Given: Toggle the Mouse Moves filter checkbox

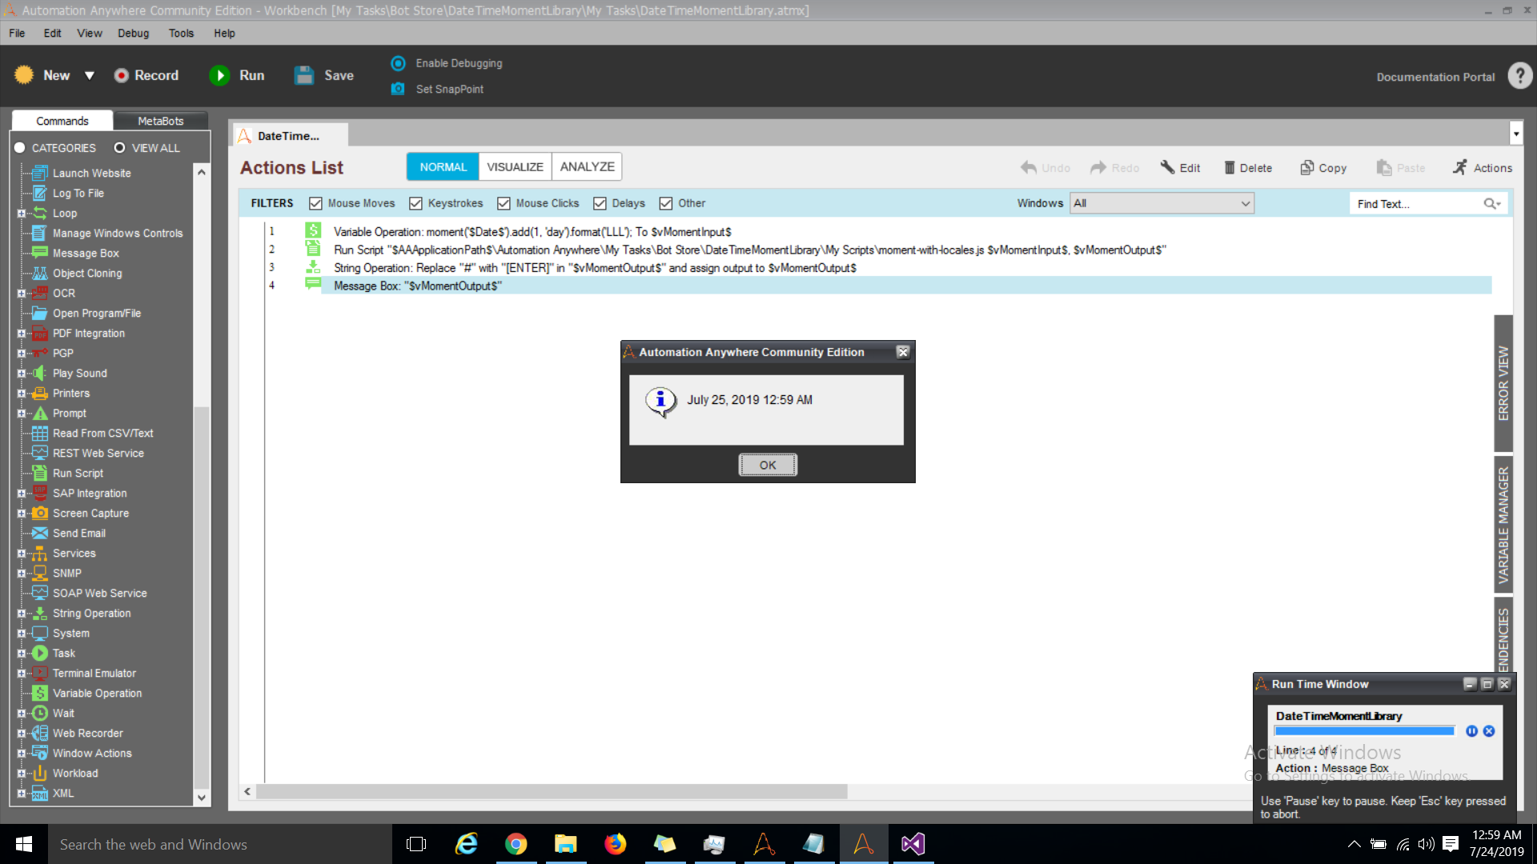Looking at the screenshot, I should click(x=315, y=204).
